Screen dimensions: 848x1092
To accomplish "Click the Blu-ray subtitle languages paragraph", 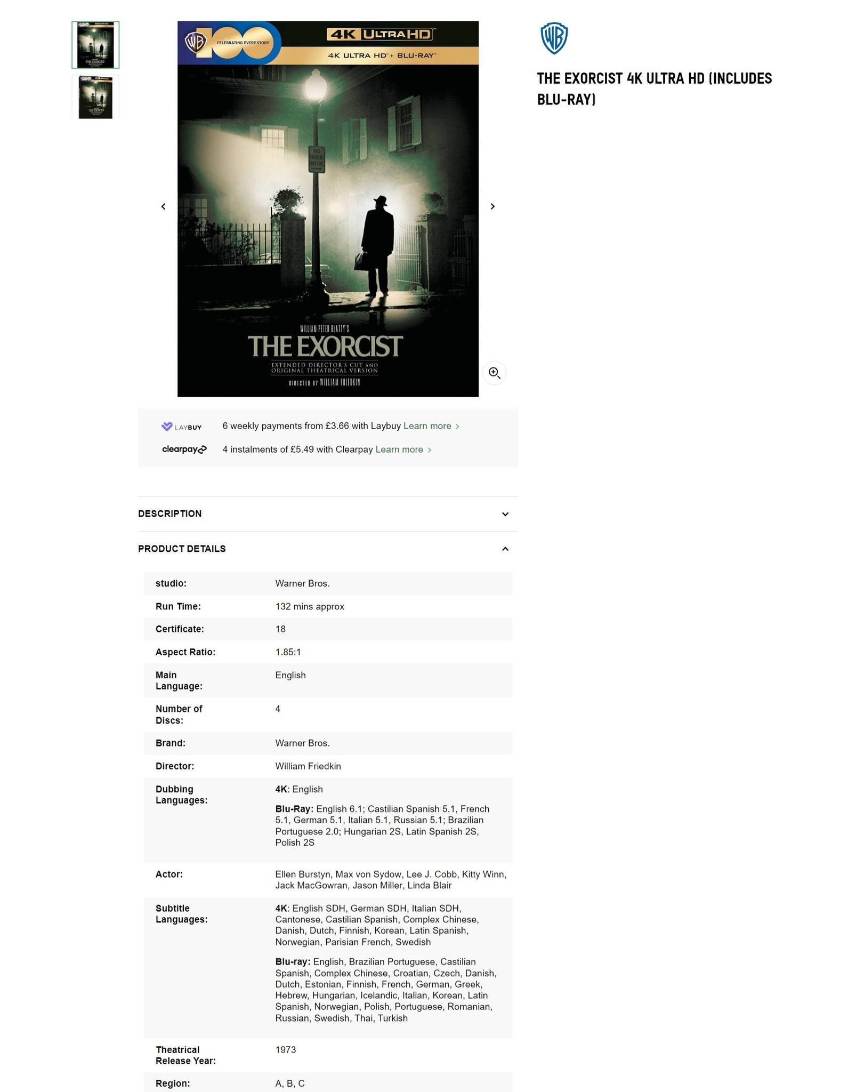I will [386, 990].
